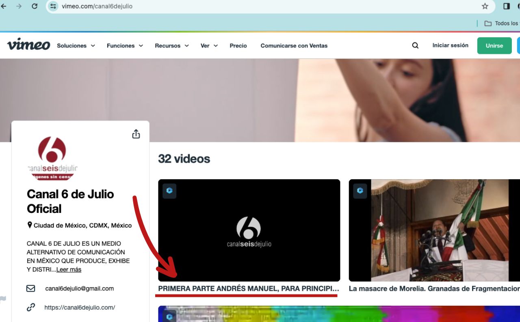Expand the Recursos menu
This screenshot has height=322, width=520.
click(172, 46)
